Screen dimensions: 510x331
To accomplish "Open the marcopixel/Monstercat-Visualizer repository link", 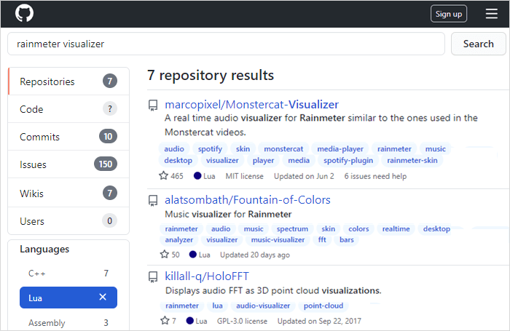I will coord(251,104).
